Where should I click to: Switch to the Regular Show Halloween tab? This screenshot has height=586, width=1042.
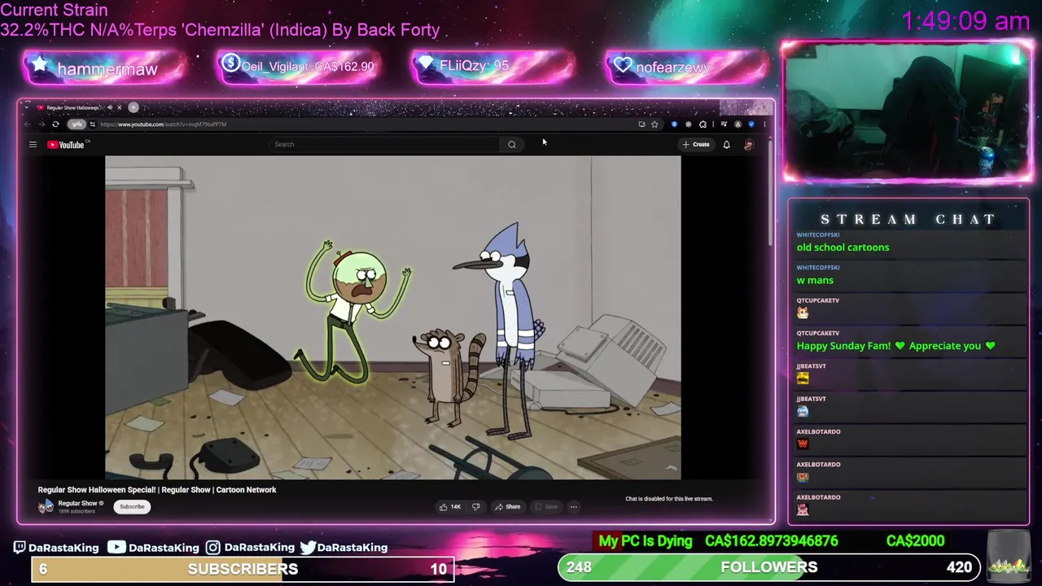[72, 107]
